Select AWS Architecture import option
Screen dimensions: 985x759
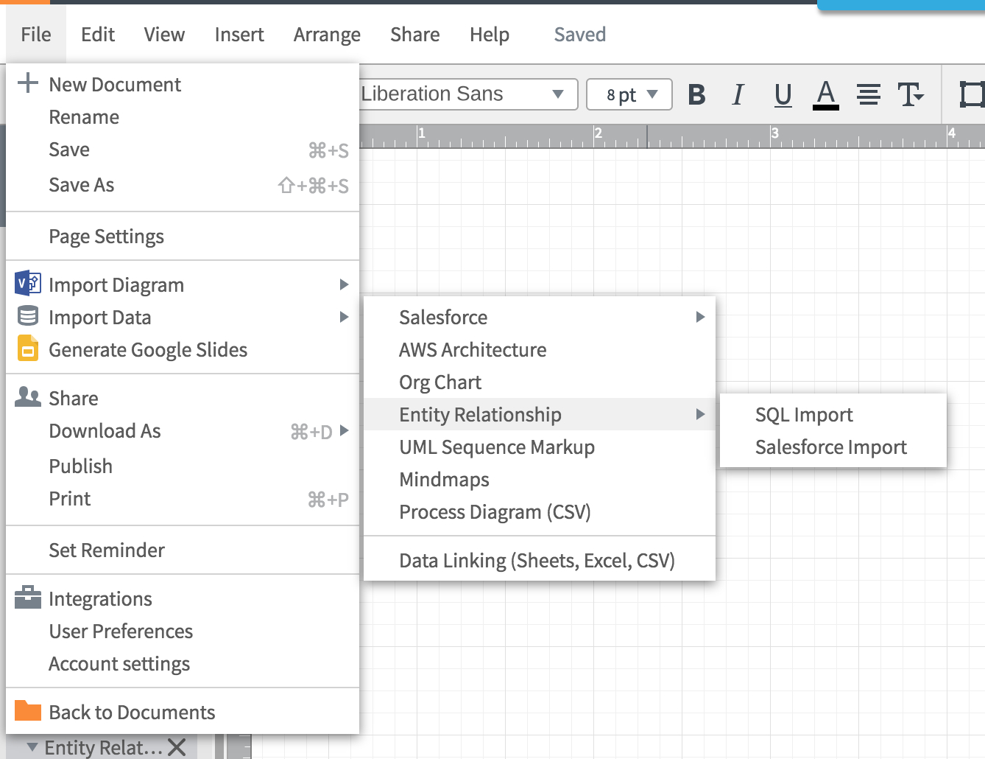(540, 350)
